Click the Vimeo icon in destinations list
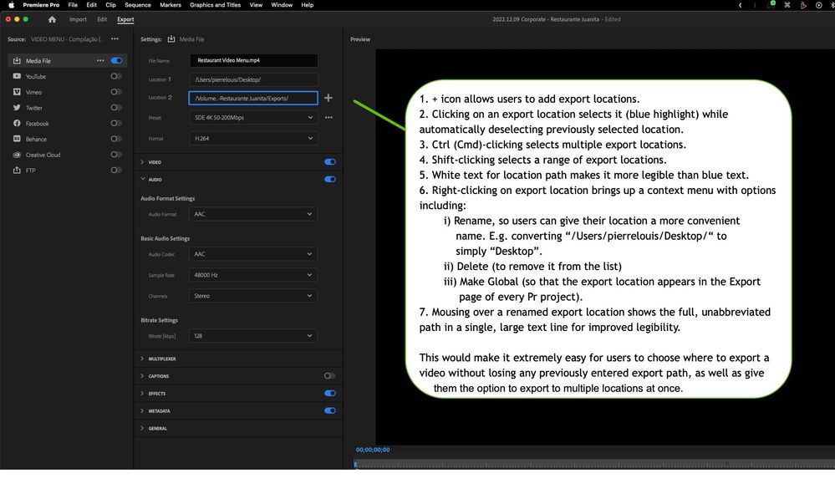This screenshot has width=835, height=504. [17, 92]
